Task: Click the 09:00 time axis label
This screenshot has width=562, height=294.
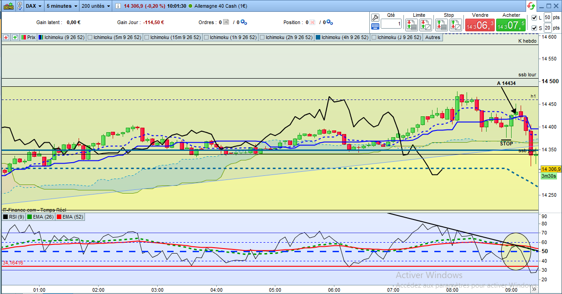Action: pos(511,289)
